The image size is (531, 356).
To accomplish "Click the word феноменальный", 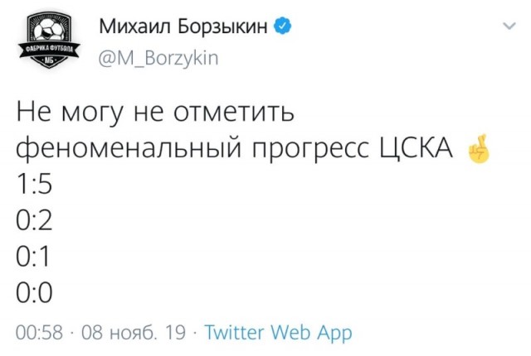I will 129,149.
